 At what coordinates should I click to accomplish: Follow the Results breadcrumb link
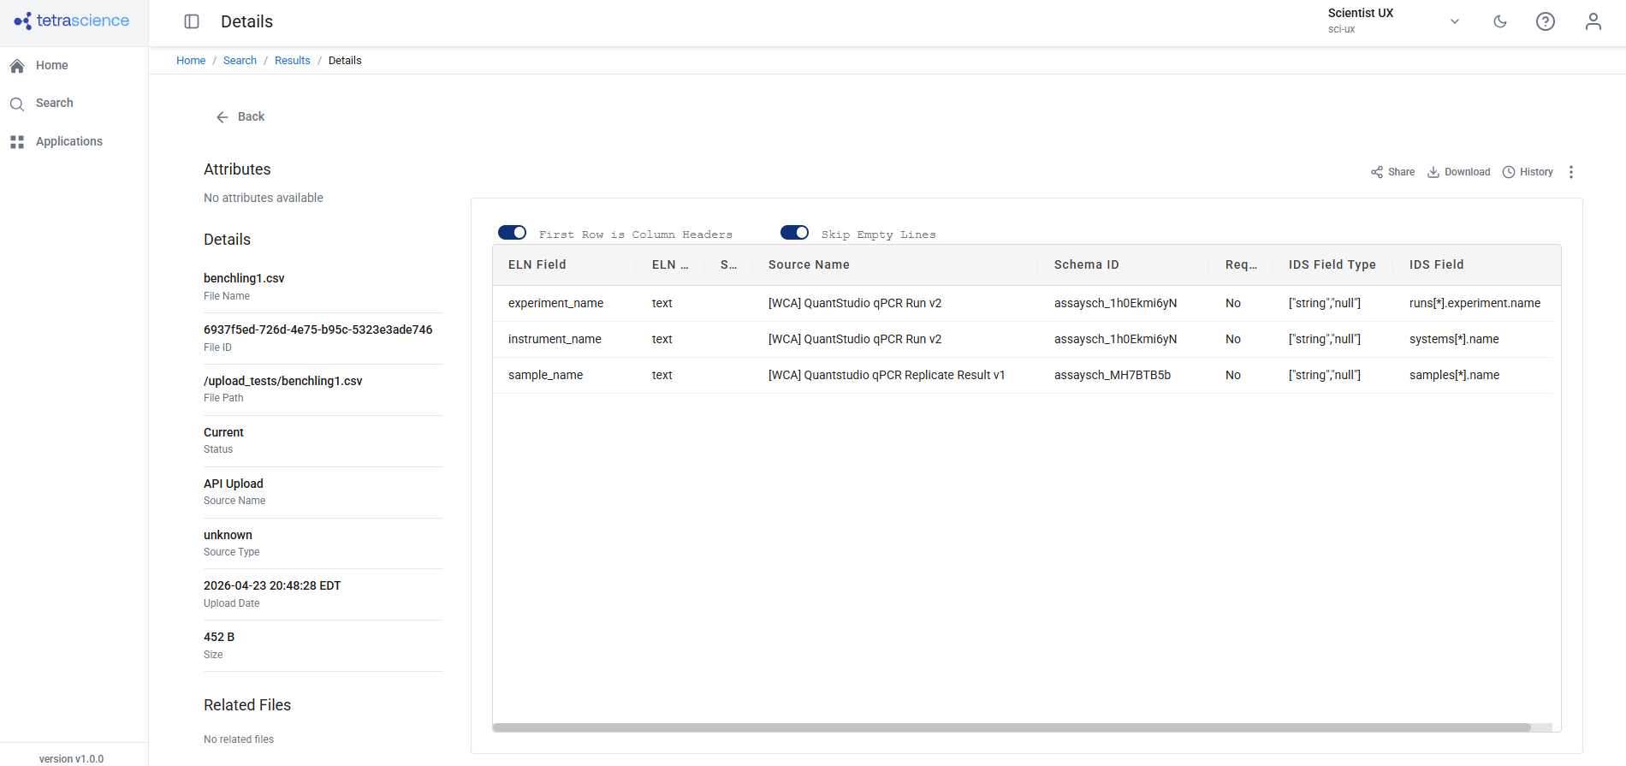point(293,61)
